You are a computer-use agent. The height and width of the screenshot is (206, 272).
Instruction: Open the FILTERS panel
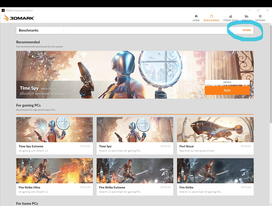click(247, 30)
